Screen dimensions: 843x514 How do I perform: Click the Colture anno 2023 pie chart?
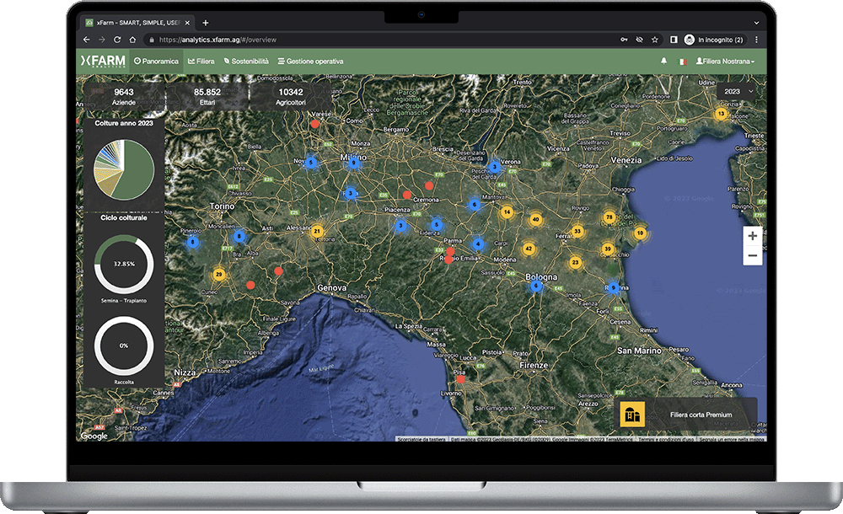coord(124,170)
